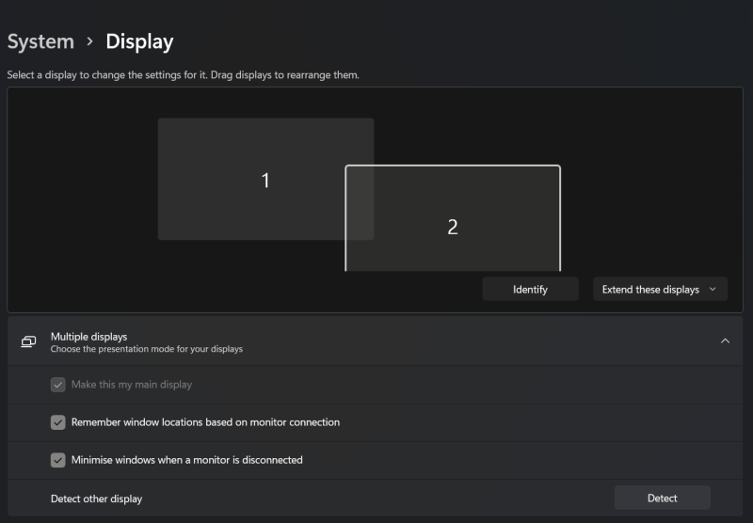Toggle Make this my main display checkbox

(58, 385)
